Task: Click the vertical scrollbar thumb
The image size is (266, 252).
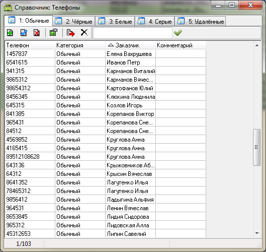Action: coord(256,147)
